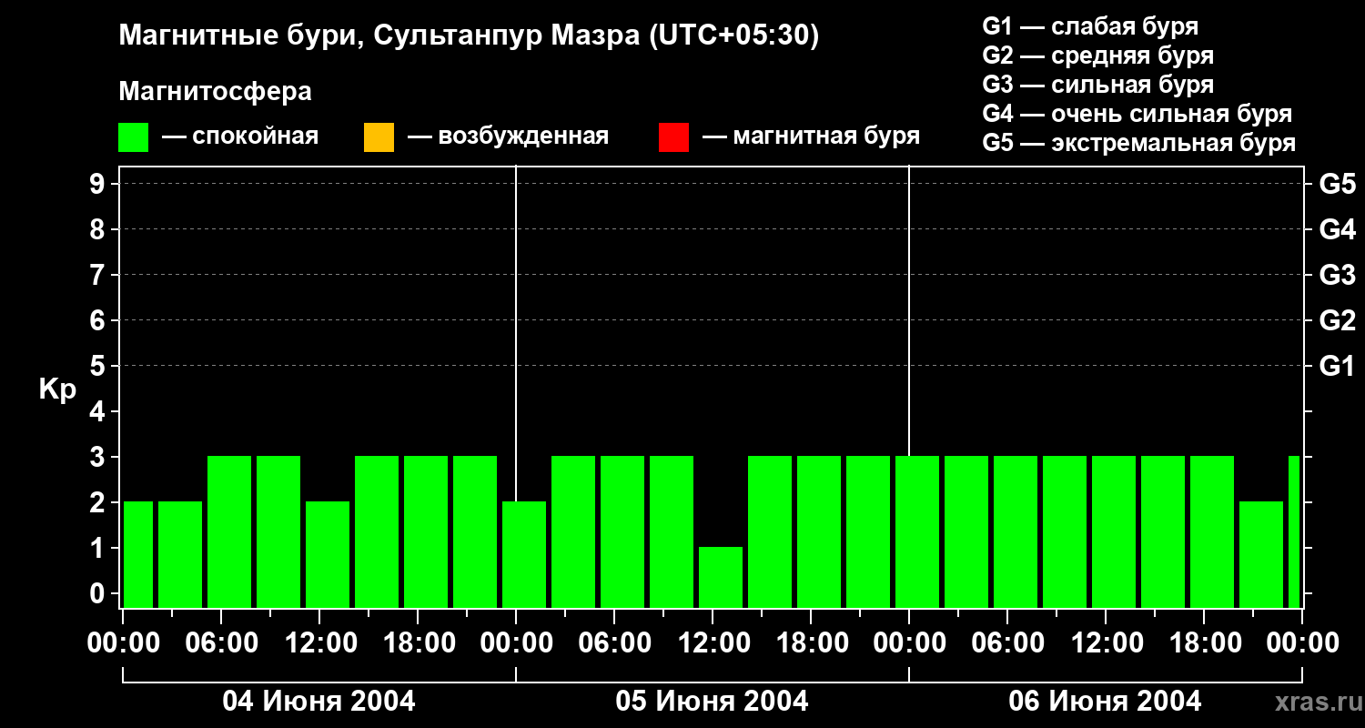Click the "G1 — слабая буря" legend line
The image size is (1365, 728).
[x=1090, y=25]
